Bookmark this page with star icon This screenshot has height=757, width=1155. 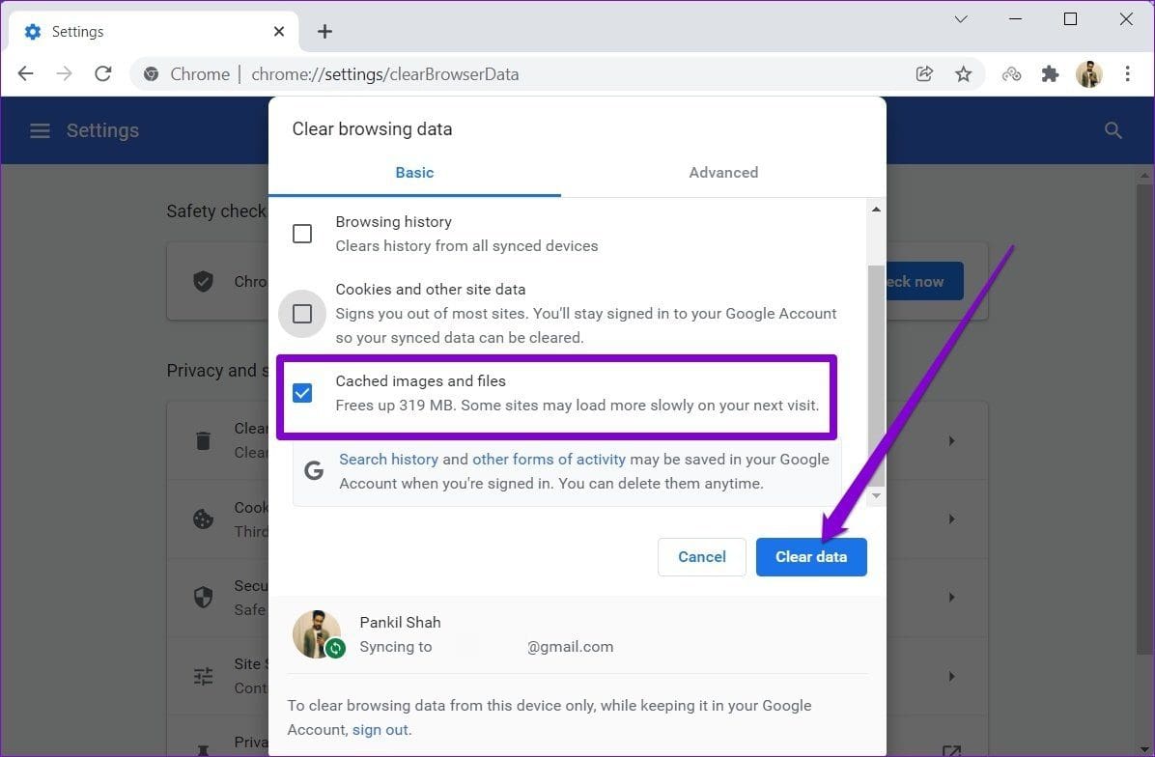964,73
